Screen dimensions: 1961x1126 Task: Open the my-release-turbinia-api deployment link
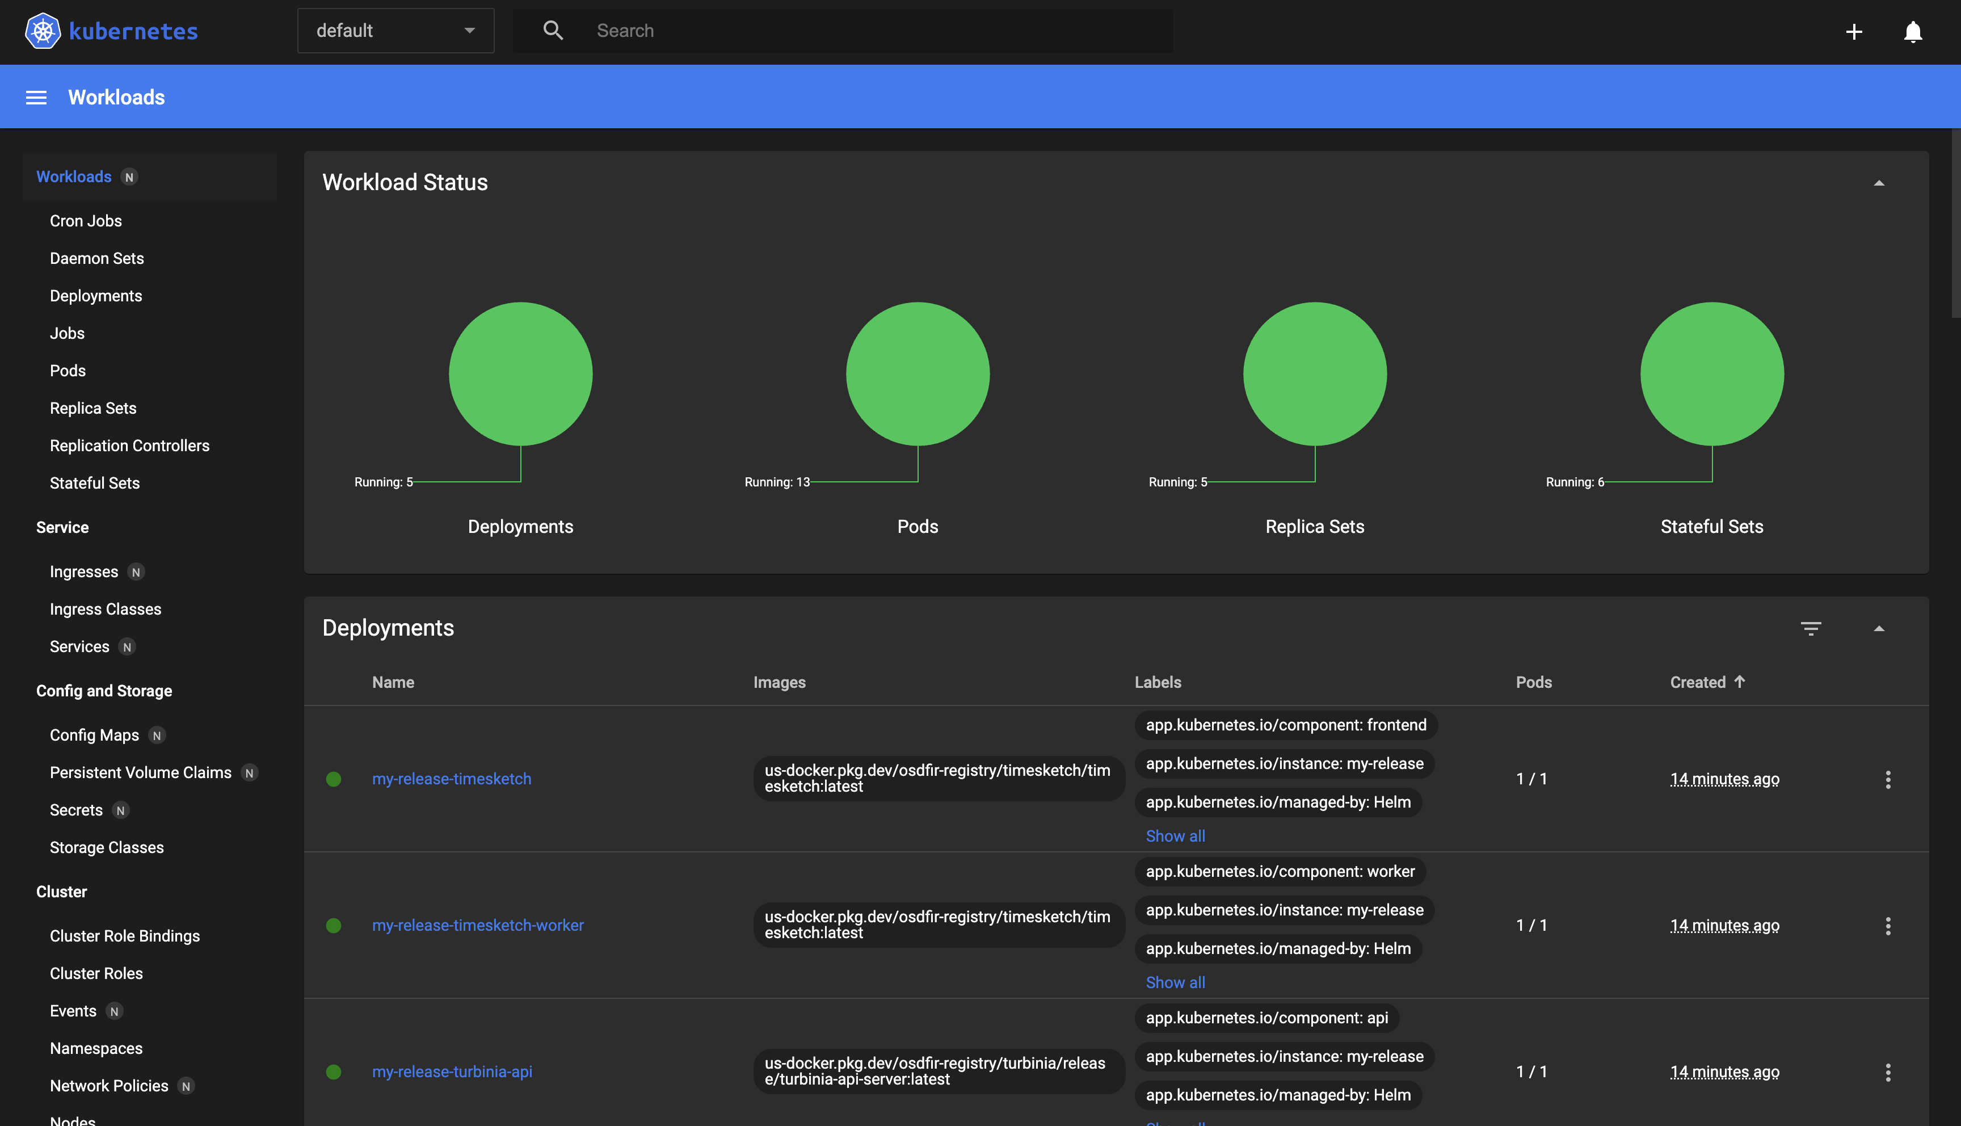[x=452, y=1072]
